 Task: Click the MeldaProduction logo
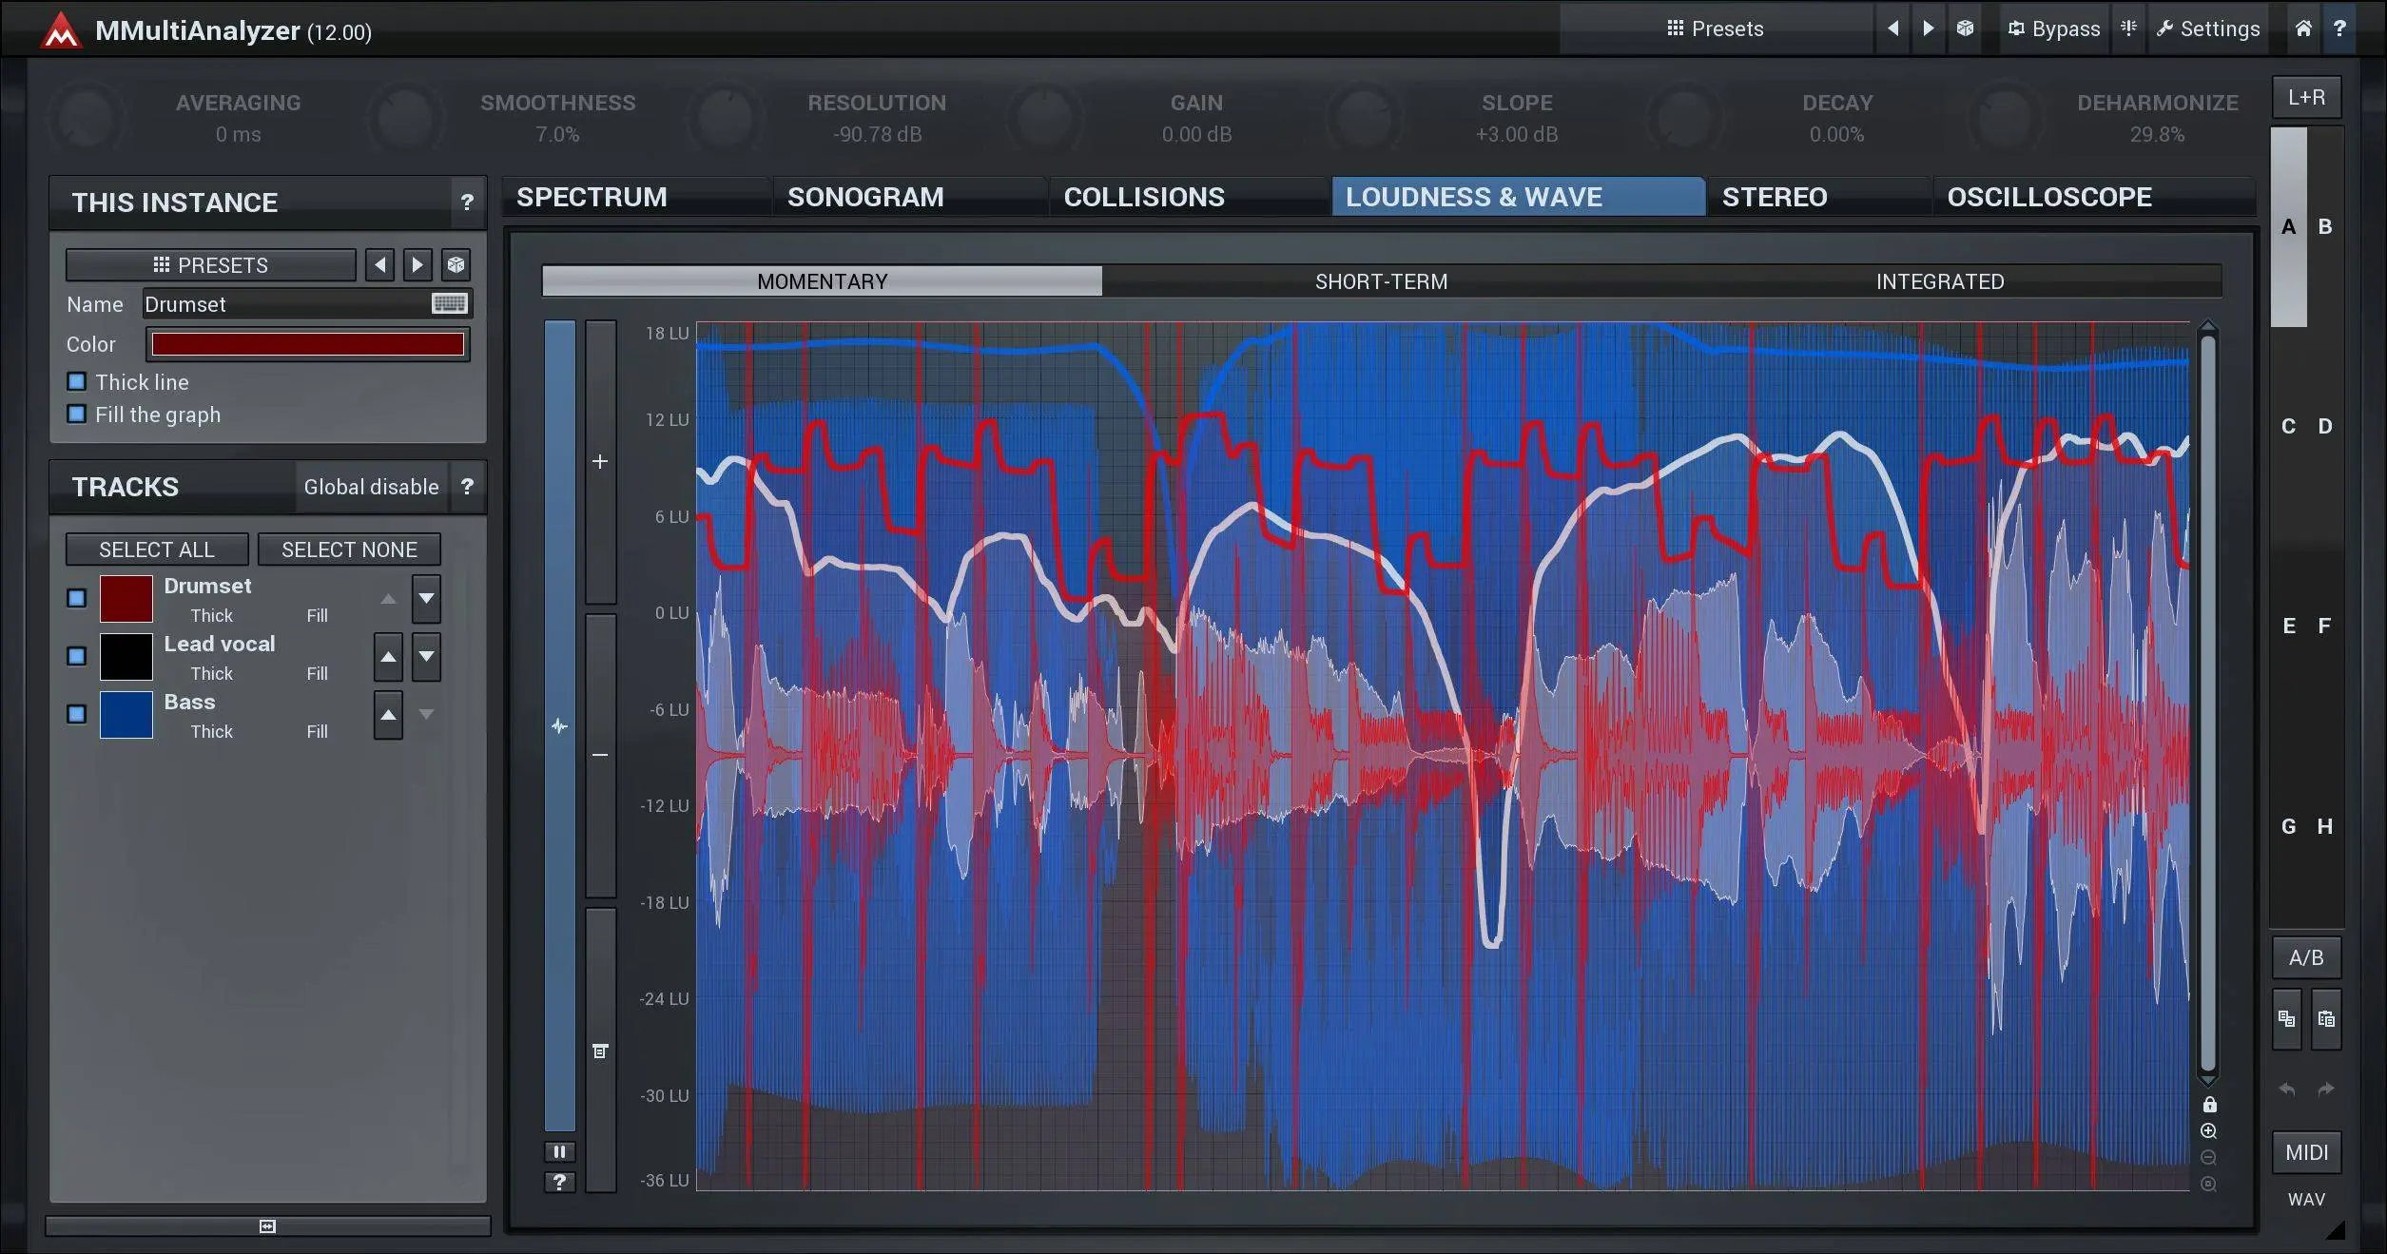pos(61,30)
